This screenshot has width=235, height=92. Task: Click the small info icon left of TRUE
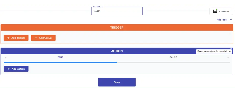pos(6,58)
